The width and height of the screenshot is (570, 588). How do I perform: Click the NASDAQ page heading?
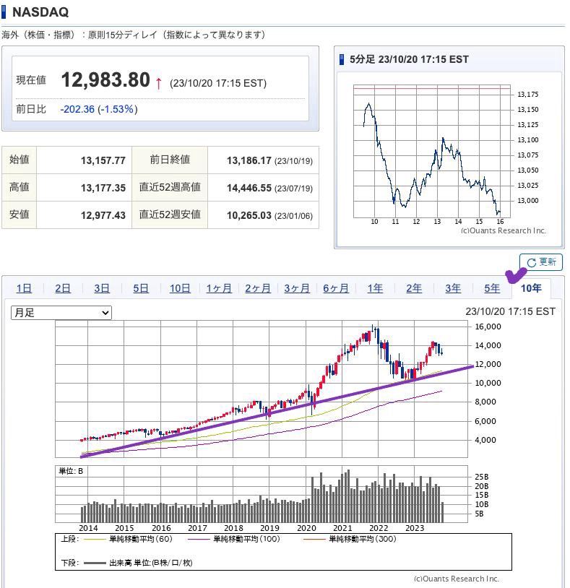(x=40, y=12)
